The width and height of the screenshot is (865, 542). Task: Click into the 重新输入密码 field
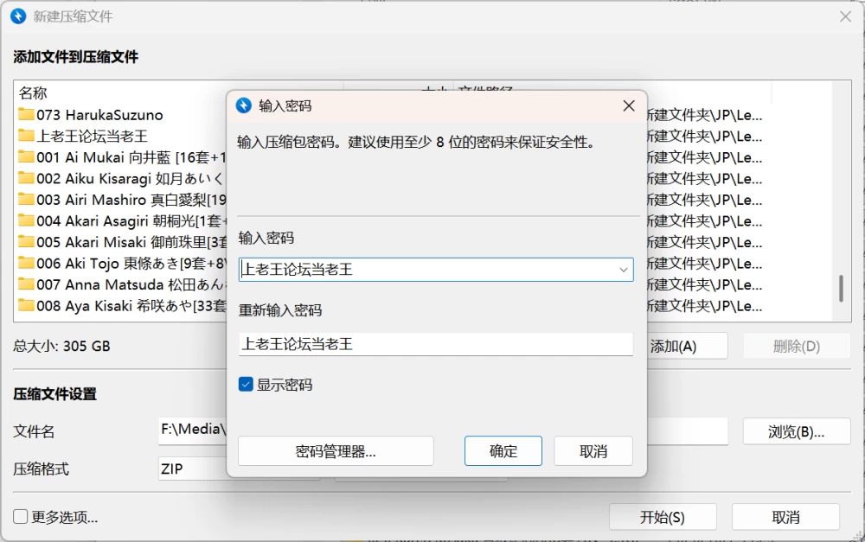[436, 344]
